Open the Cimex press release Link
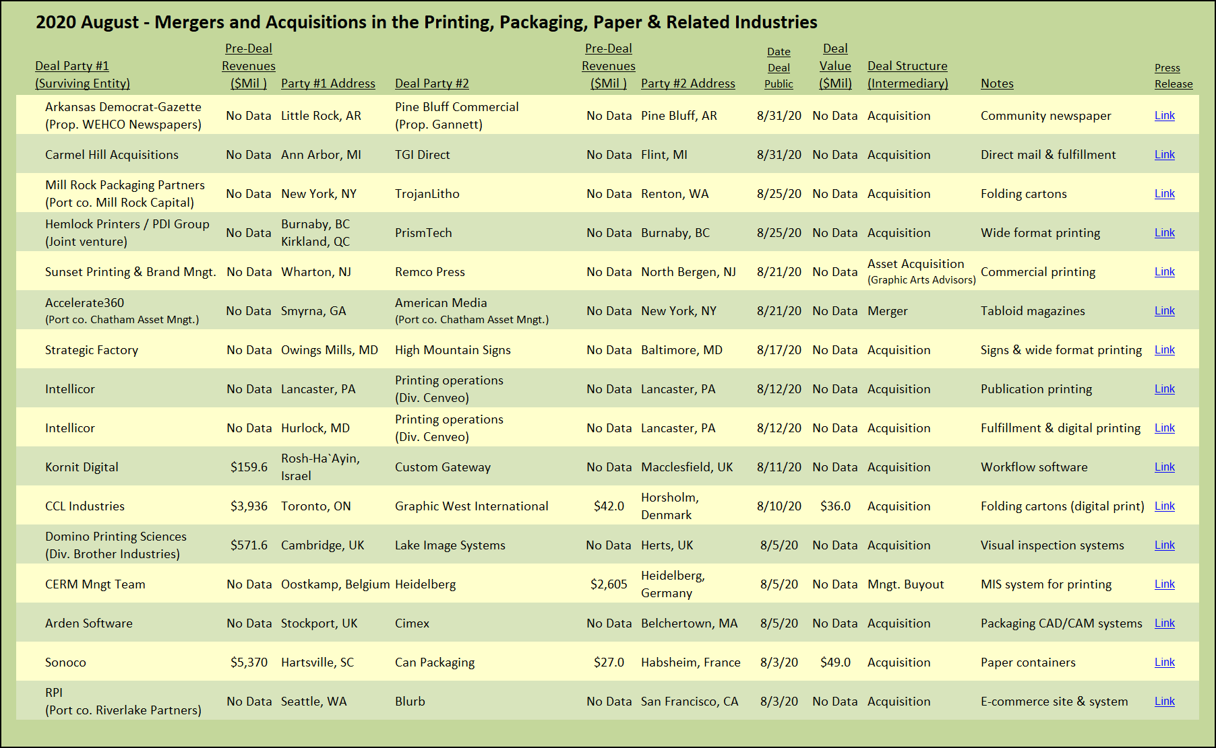1216x748 pixels. pos(1164,623)
